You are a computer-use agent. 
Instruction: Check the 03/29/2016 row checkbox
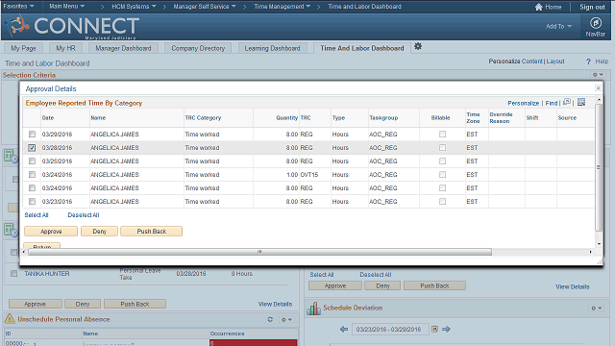(x=32, y=135)
